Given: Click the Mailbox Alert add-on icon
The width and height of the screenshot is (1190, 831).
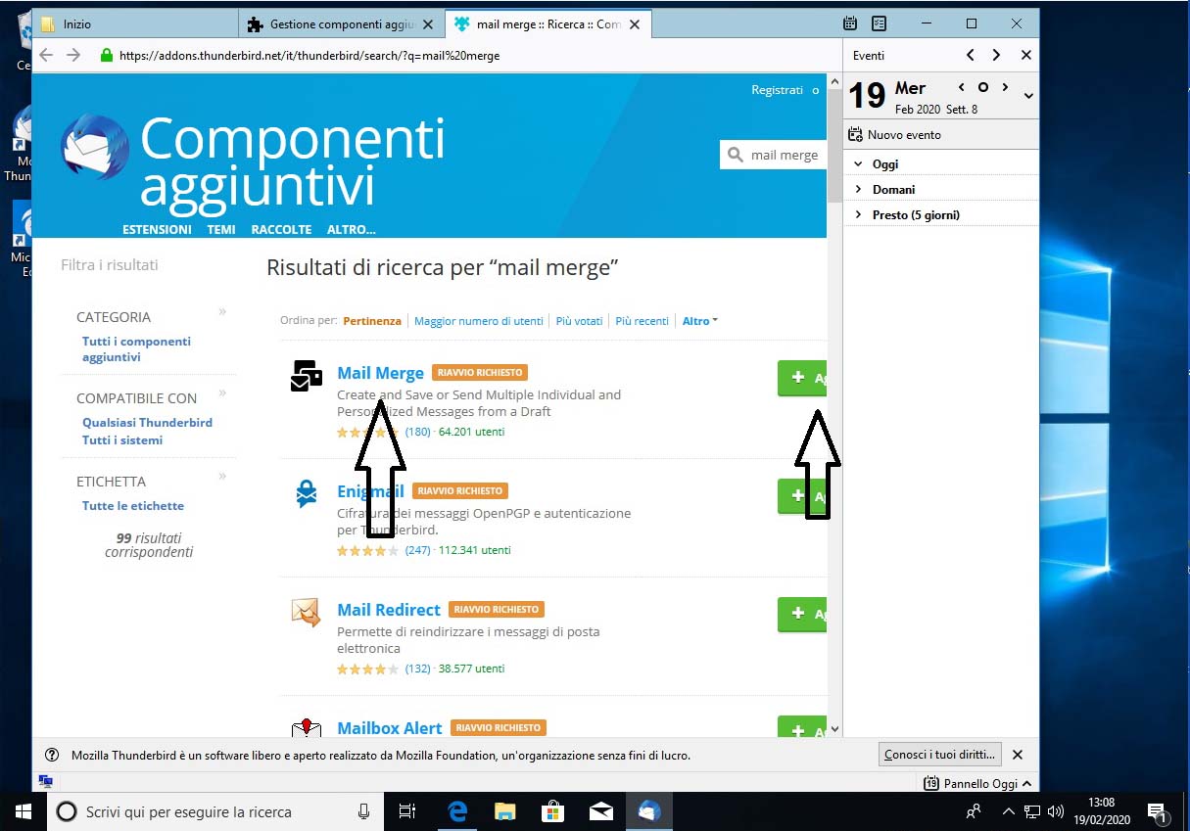Looking at the screenshot, I should click(x=307, y=727).
